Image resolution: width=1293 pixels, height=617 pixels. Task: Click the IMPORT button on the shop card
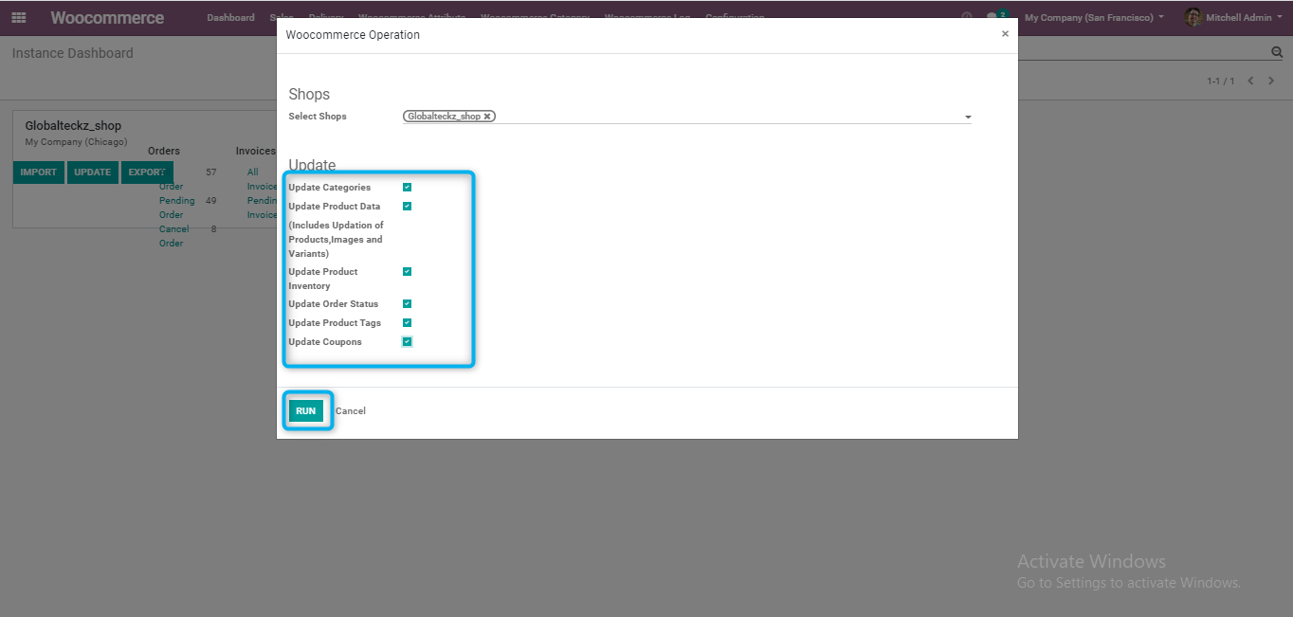click(x=39, y=172)
